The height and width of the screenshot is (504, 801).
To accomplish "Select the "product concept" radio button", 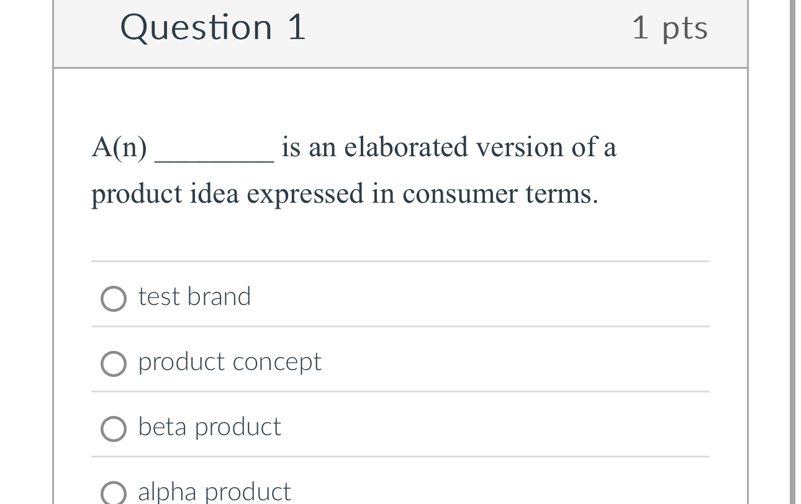I will (114, 364).
